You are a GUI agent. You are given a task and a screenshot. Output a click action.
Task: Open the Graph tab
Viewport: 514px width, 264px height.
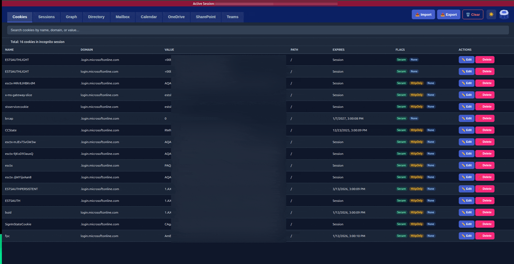(71, 17)
